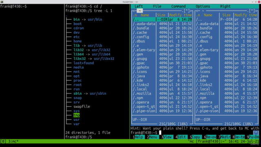Toggle left panel .n sort order indicator
The height and width of the screenshot is (147, 261).
pyautogui.click(x=135, y=15)
